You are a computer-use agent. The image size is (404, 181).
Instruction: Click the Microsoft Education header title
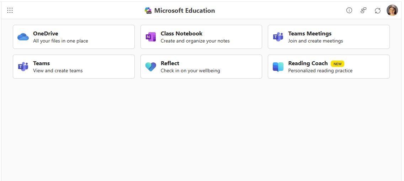pos(185,11)
